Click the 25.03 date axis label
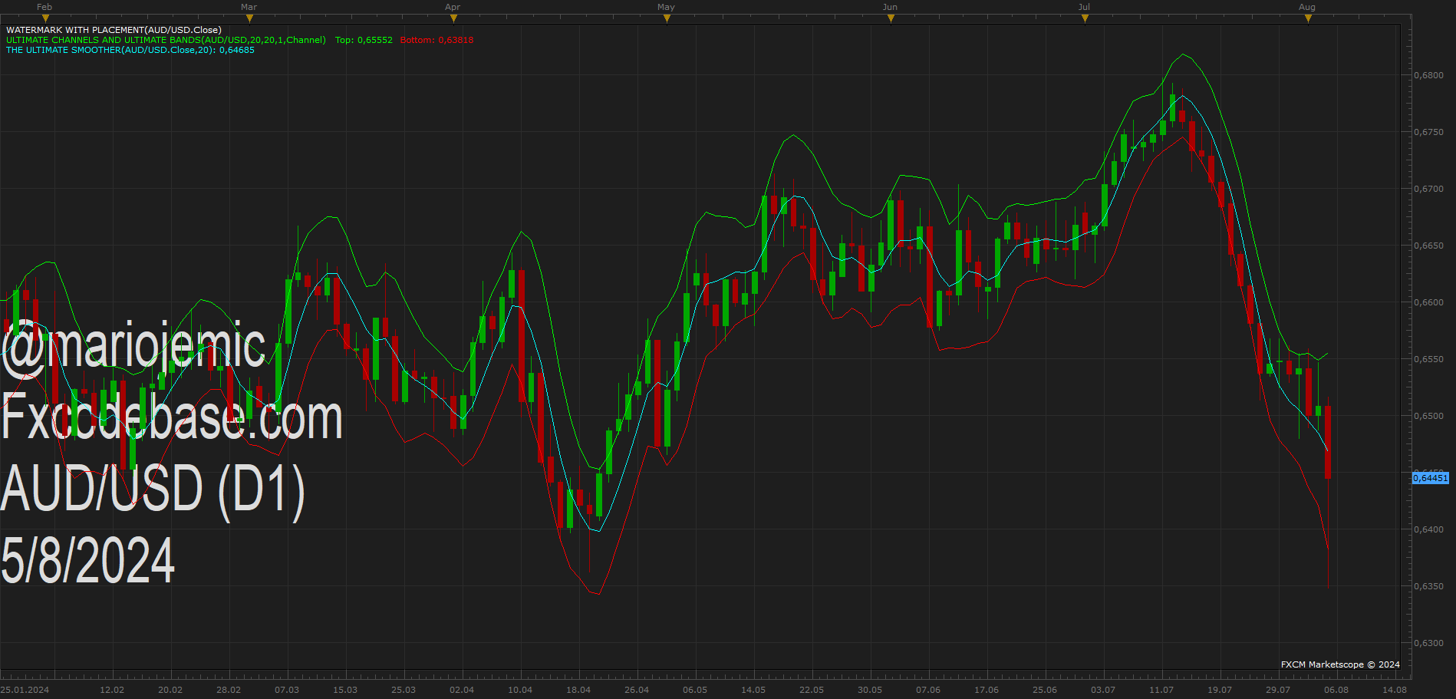The image size is (1456, 699). coord(404,690)
